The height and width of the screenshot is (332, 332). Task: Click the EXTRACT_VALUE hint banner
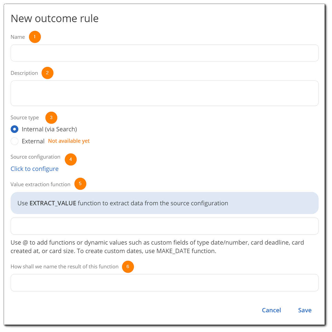pos(164,203)
